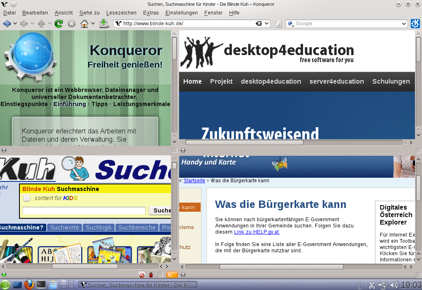Open the Einstellungen menu
Viewport: 422px width, 290px height.
point(181,13)
